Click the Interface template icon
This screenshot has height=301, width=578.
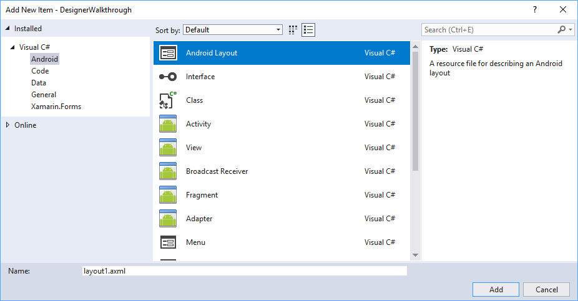(168, 77)
